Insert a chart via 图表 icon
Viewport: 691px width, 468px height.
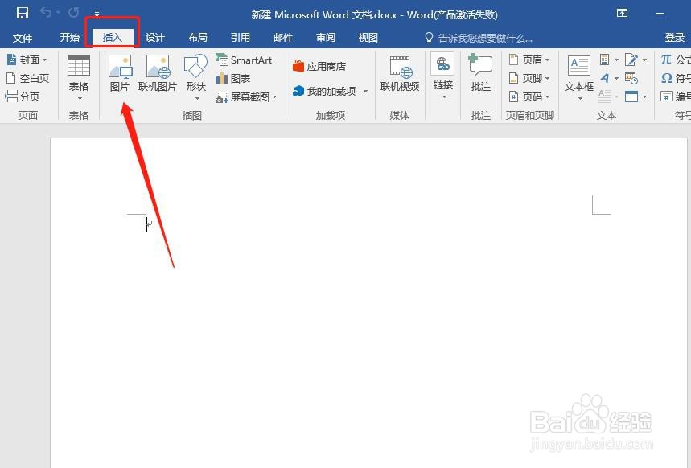click(237, 78)
